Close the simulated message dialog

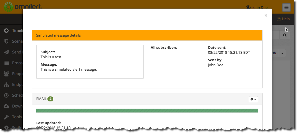coord(266,16)
